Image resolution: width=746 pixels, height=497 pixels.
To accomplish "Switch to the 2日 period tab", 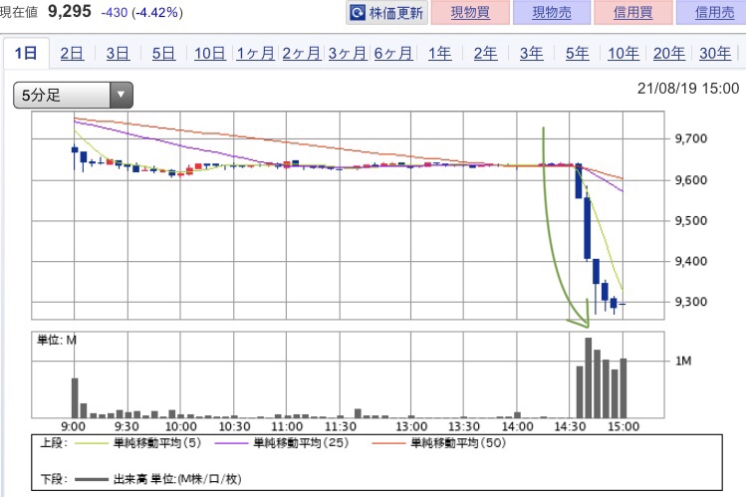I will click(72, 53).
